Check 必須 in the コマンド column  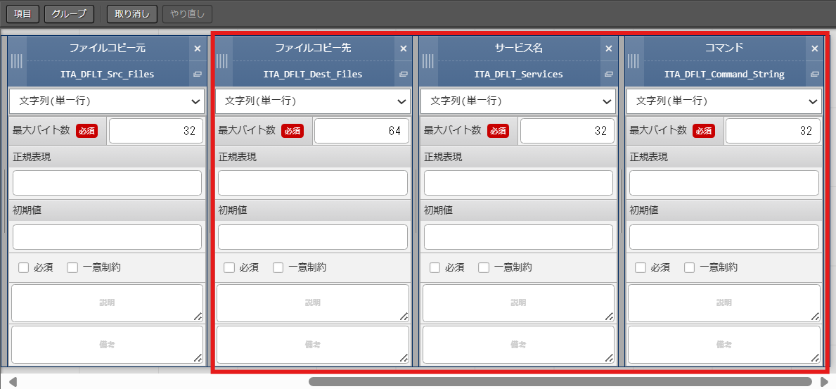click(641, 268)
